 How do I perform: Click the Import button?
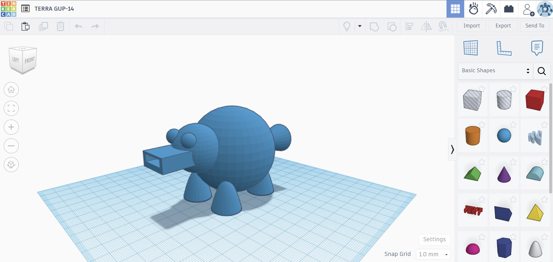[471, 26]
